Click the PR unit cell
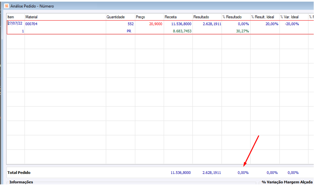Image resolution: width=314 pixels, height=185 pixels. click(129, 31)
